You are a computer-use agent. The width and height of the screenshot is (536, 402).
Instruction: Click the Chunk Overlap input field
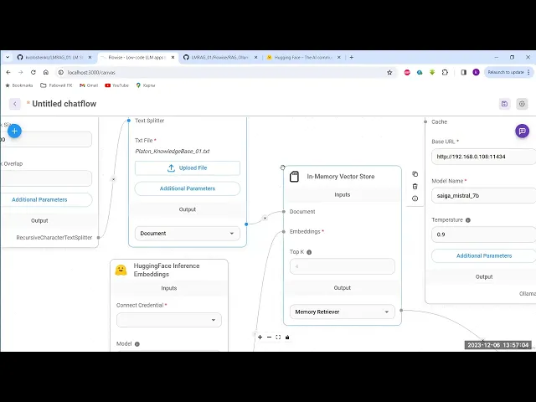(x=46, y=178)
